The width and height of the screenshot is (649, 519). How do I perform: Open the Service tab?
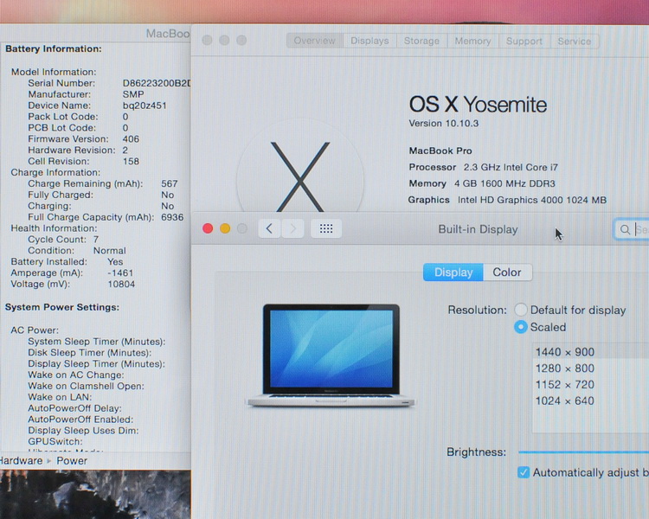[x=574, y=41]
